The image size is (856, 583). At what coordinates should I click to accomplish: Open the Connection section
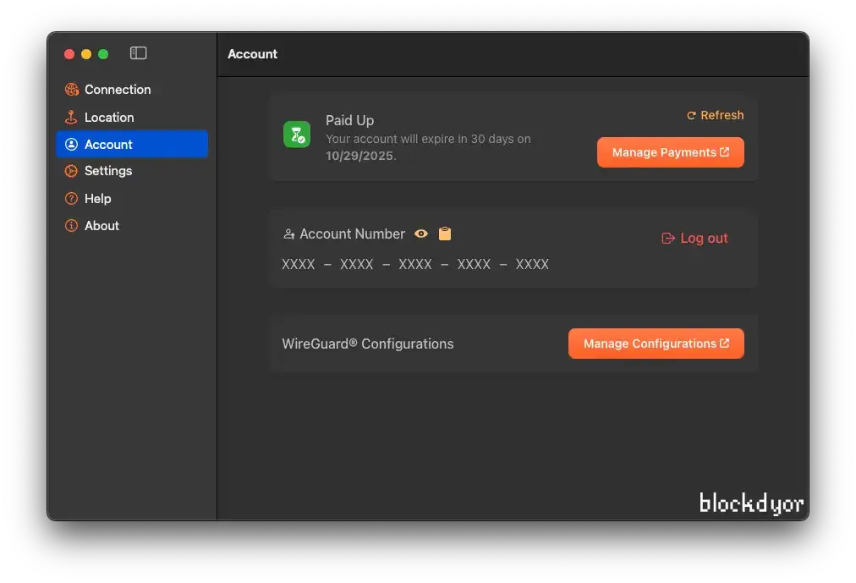point(132,90)
